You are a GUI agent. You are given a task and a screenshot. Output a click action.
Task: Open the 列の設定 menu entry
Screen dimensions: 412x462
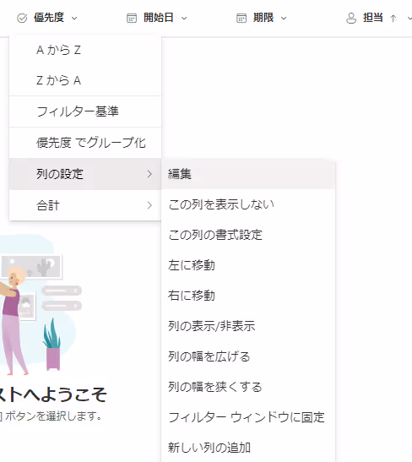85,174
